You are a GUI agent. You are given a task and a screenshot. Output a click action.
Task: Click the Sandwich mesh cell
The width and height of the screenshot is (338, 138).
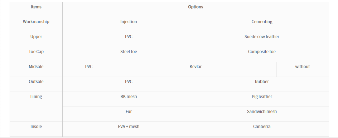(x=262, y=114)
